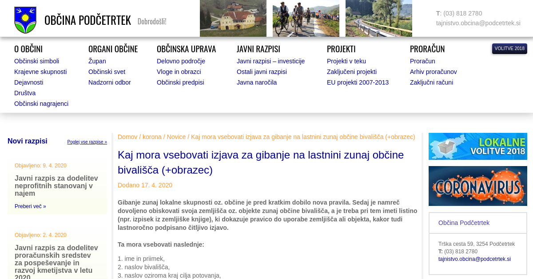Click the road and trees header photo
The width and height of the screenshot is (533, 279).
pyautogui.click(x=378, y=19)
